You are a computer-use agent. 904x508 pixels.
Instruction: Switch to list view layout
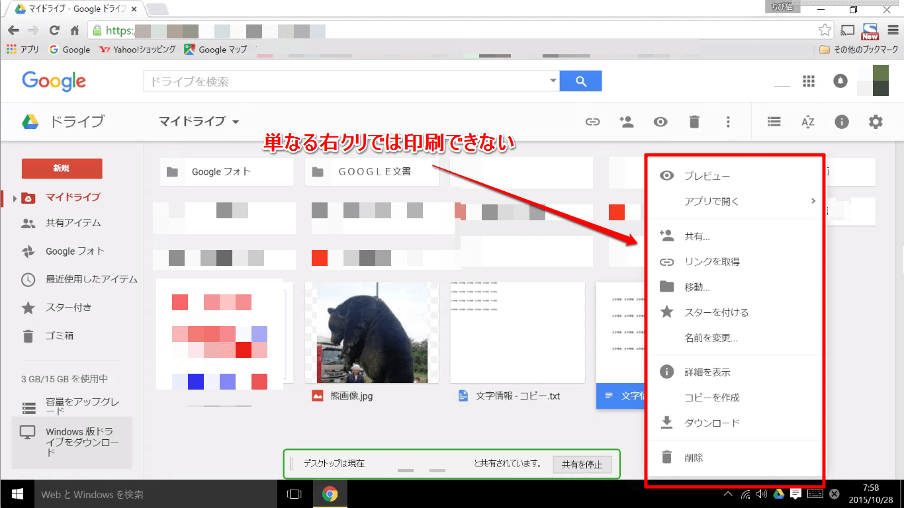click(774, 122)
